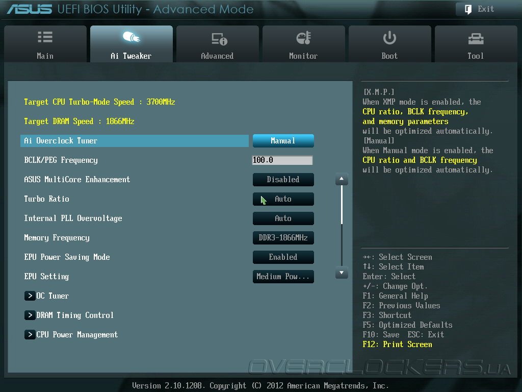Click the OC Tuner text
Screen dimensions: 522x392
[53, 296]
